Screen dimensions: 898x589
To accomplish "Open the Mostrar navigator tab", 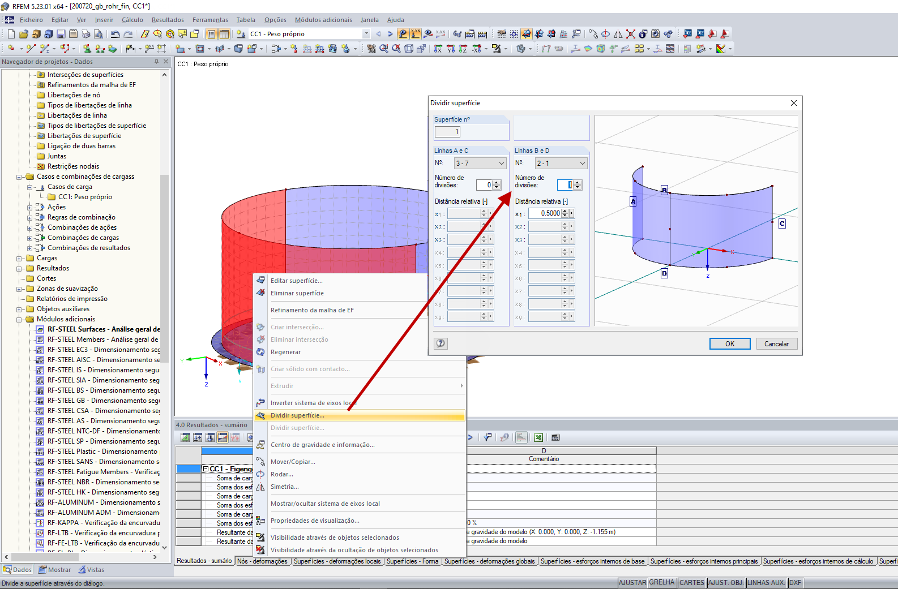I will (x=54, y=570).
